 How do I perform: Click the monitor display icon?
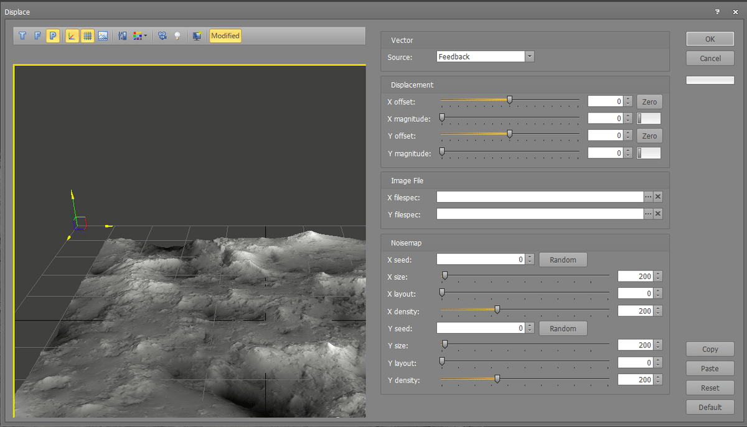point(197,36)
